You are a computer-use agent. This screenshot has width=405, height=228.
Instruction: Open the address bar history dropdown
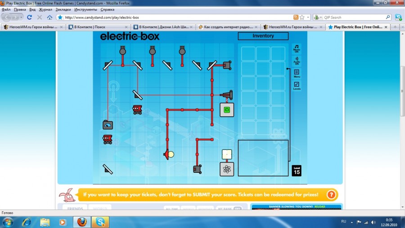coord(308,17)
